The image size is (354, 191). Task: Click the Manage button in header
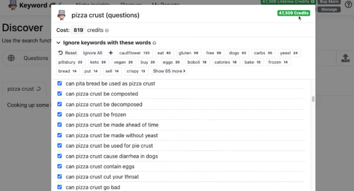coord(329,10)
